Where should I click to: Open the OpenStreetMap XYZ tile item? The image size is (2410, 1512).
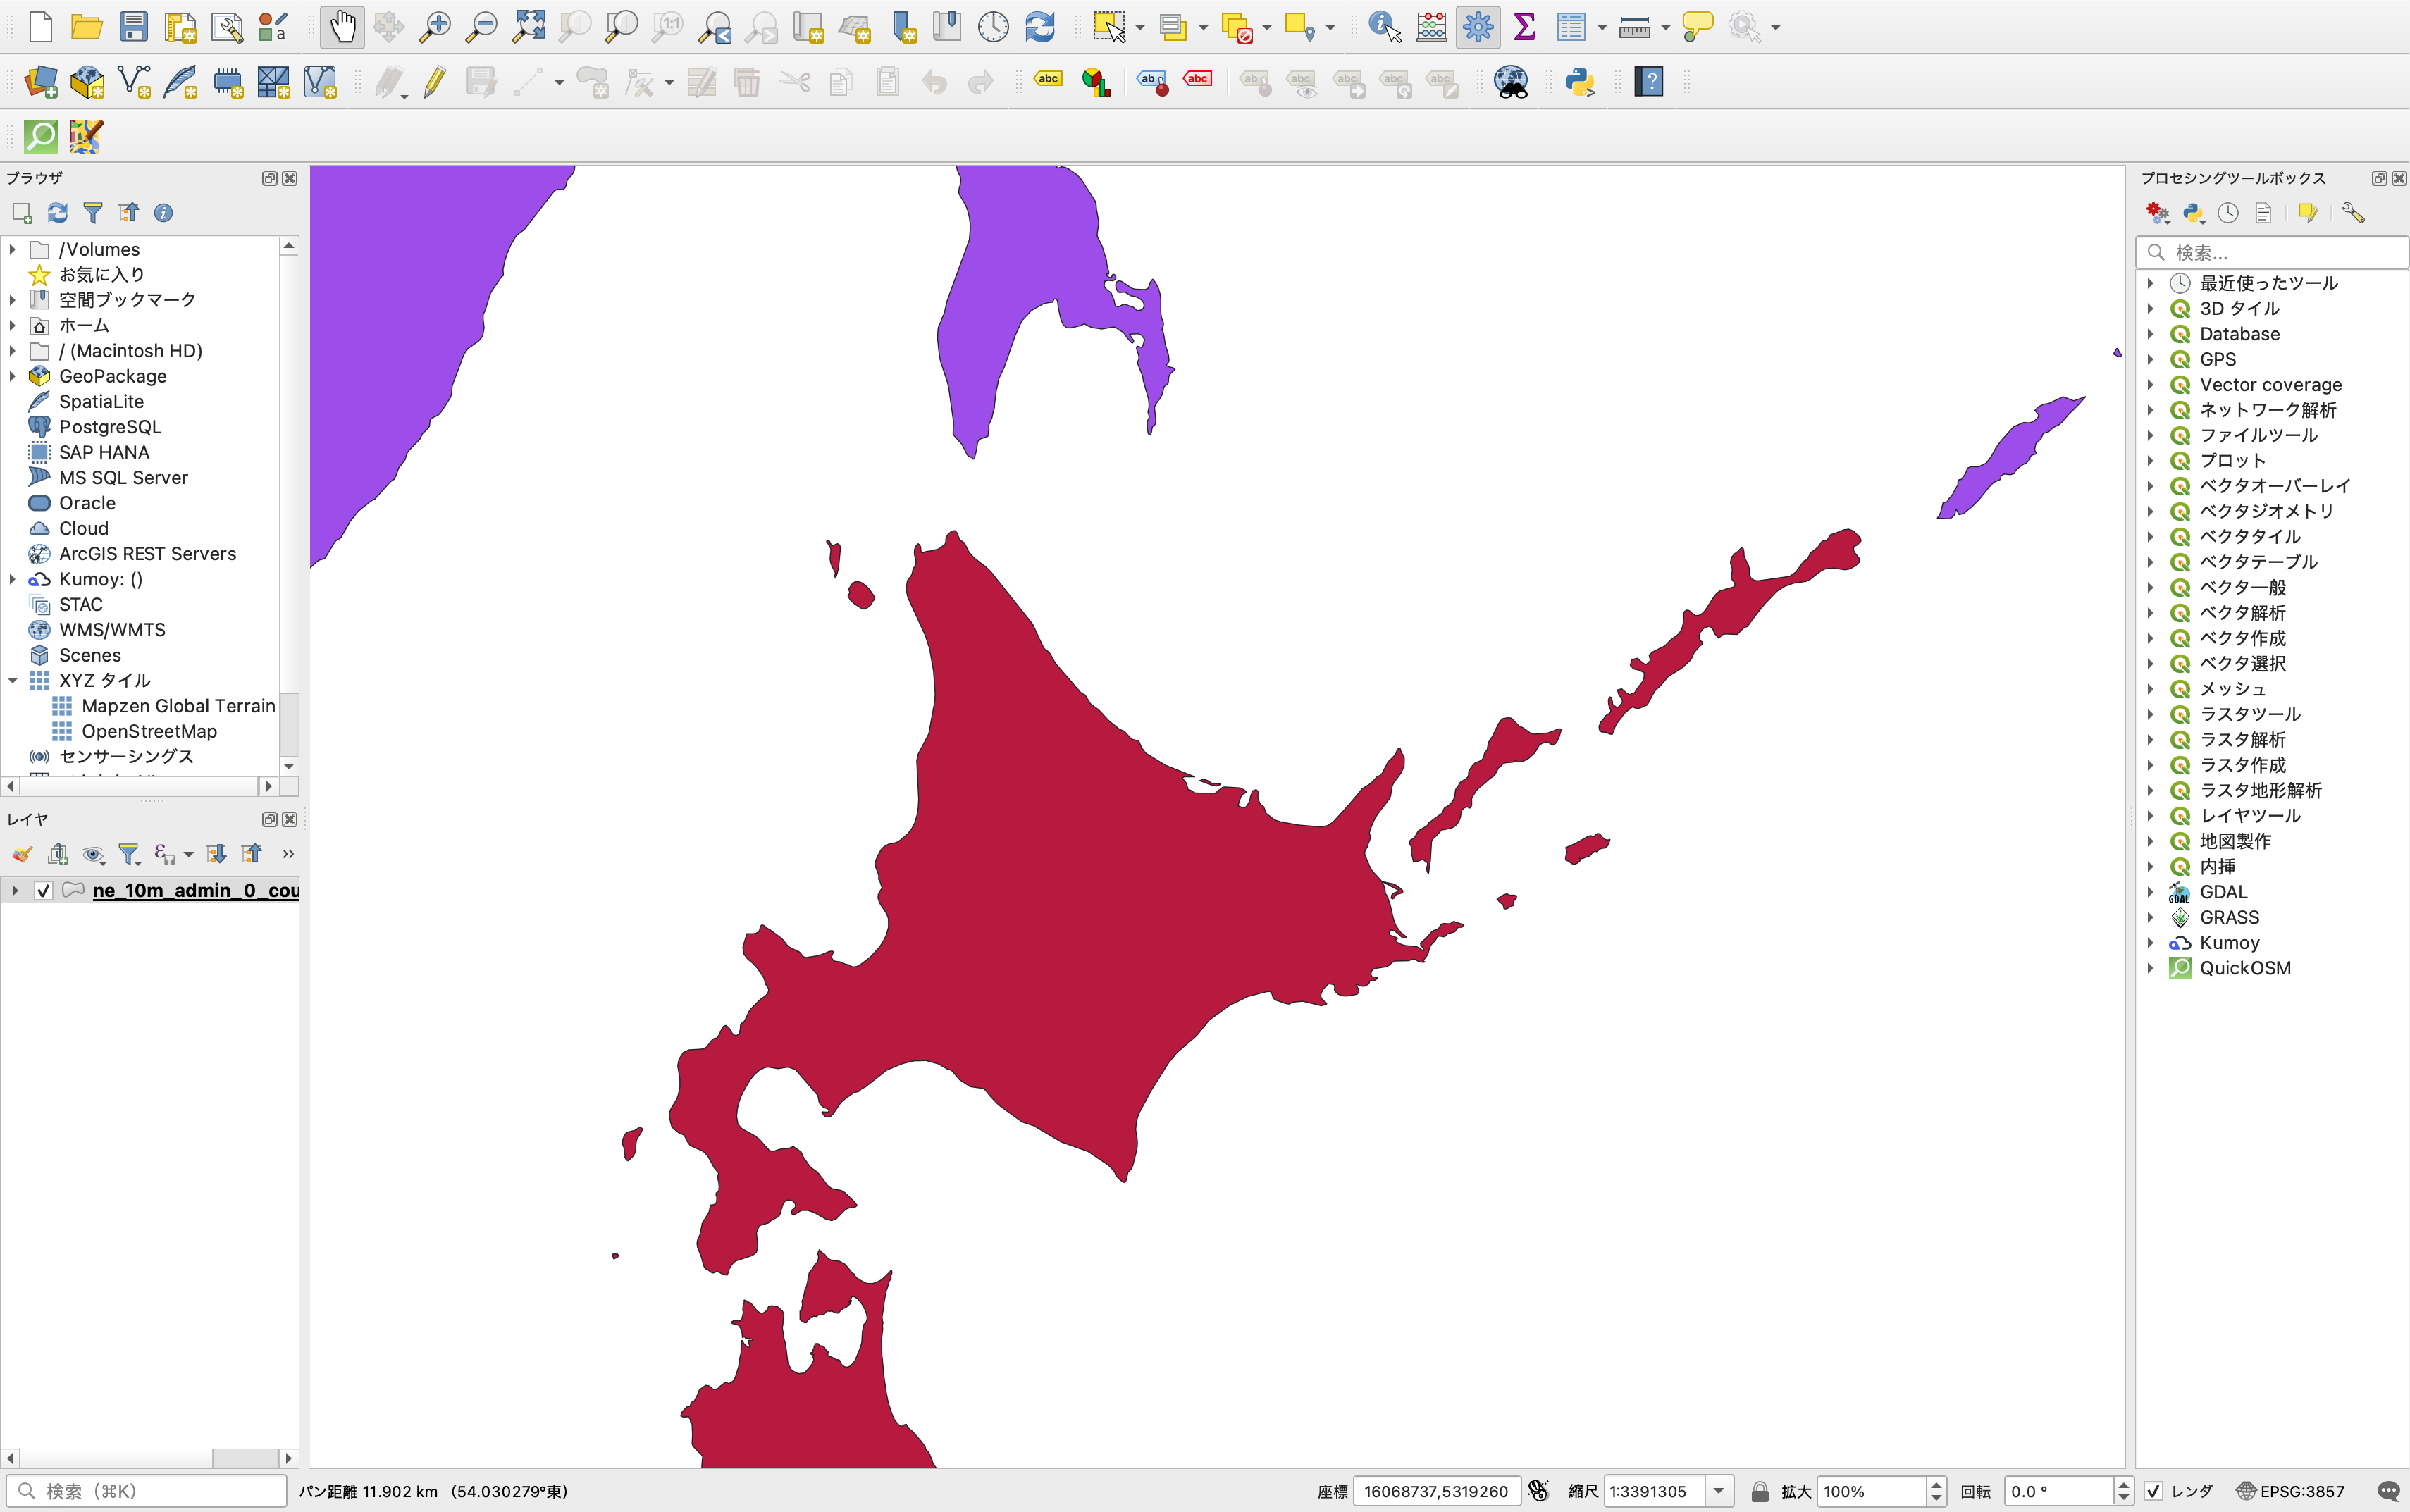coord(149,731)
